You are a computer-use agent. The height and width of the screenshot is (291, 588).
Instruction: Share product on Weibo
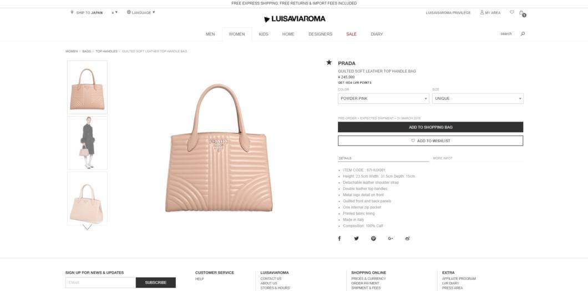point(408,238)
